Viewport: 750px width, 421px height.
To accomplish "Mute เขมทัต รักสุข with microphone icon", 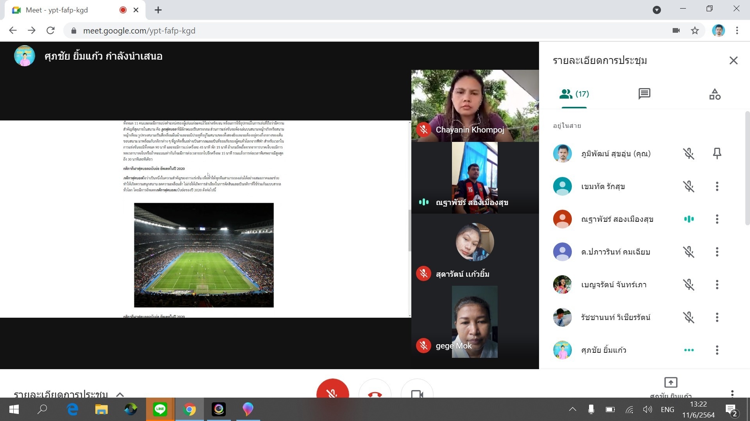I will coord(689,186).
